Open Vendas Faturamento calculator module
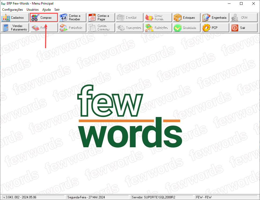Viewport: 260px width, 200px height. tap(15, 28)
